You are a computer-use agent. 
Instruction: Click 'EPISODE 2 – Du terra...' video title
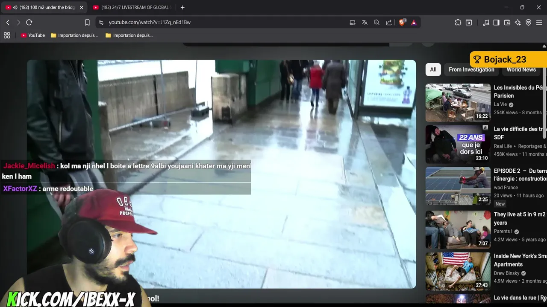[x=520, y=175]
